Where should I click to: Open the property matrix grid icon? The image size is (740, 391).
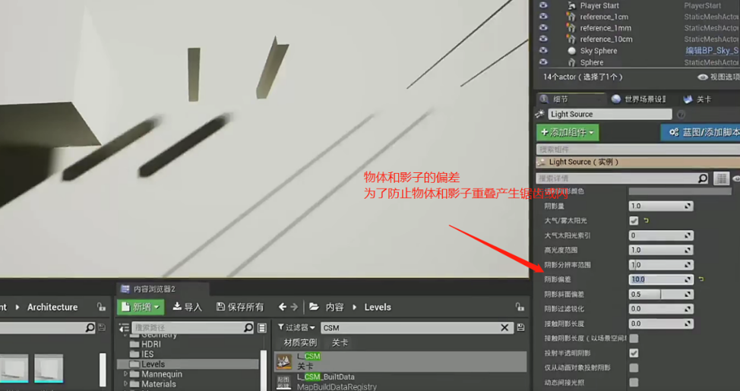(722, 178)
